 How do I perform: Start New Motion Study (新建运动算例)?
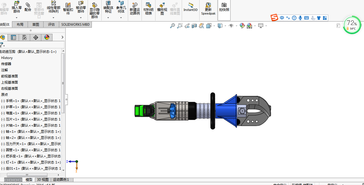[135, 9]
